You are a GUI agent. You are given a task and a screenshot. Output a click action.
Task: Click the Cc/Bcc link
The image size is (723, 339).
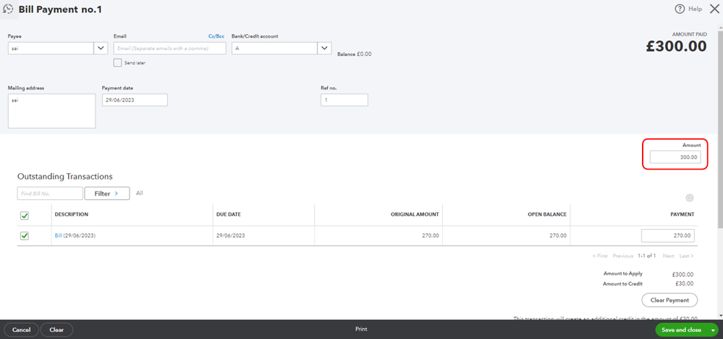216,36
